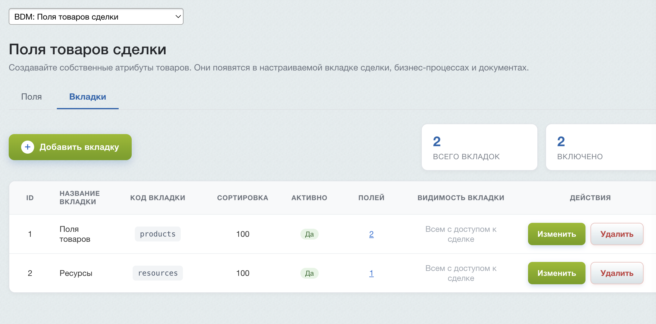Open the BDM: Поля товаров сделки dropdown
Screen dimensions: 656x324
point(96,17)
